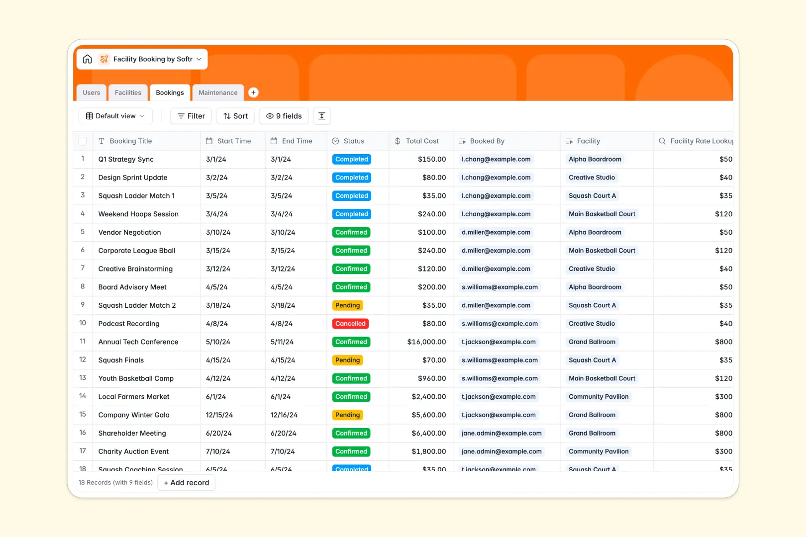The image size is (806, 537).
Task: Click the calendar icon on Start Time column
Action: click(208, 141)
